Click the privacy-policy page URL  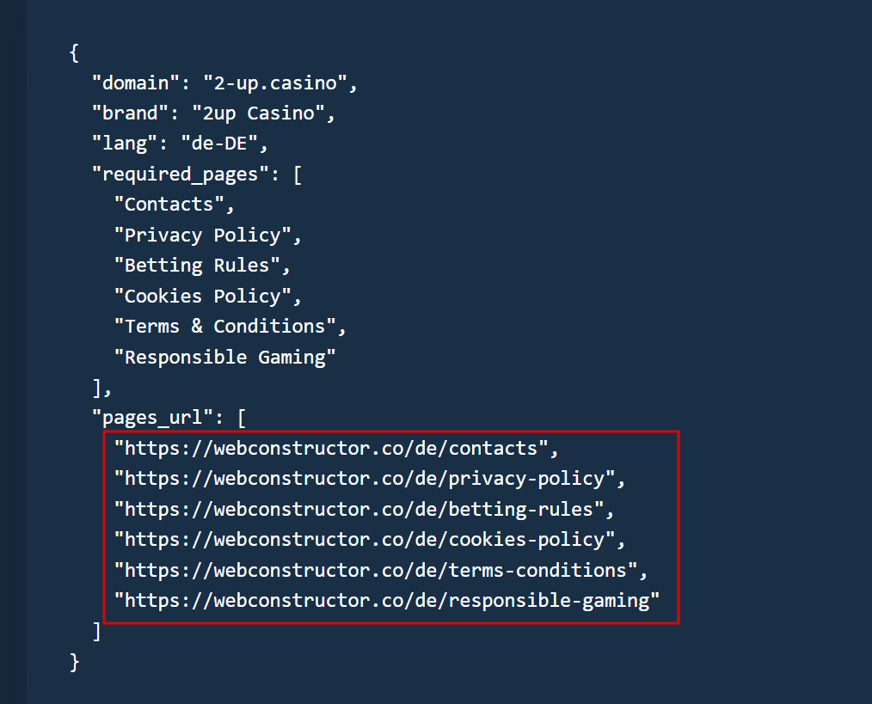coord(365,479)
